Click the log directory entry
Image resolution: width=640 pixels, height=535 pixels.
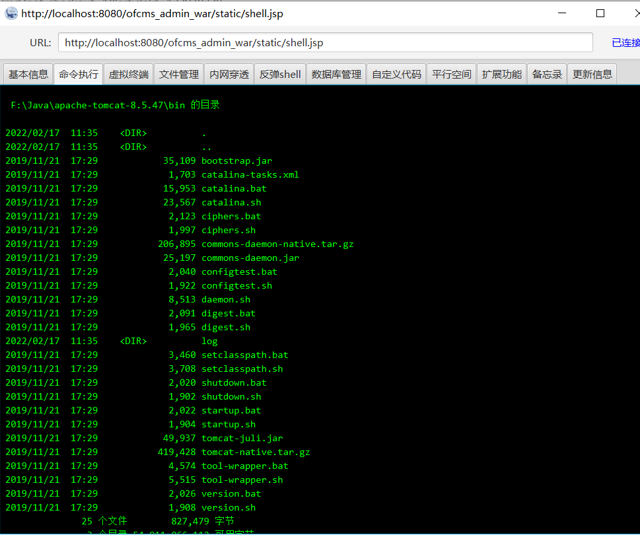[x=209, y=341]
